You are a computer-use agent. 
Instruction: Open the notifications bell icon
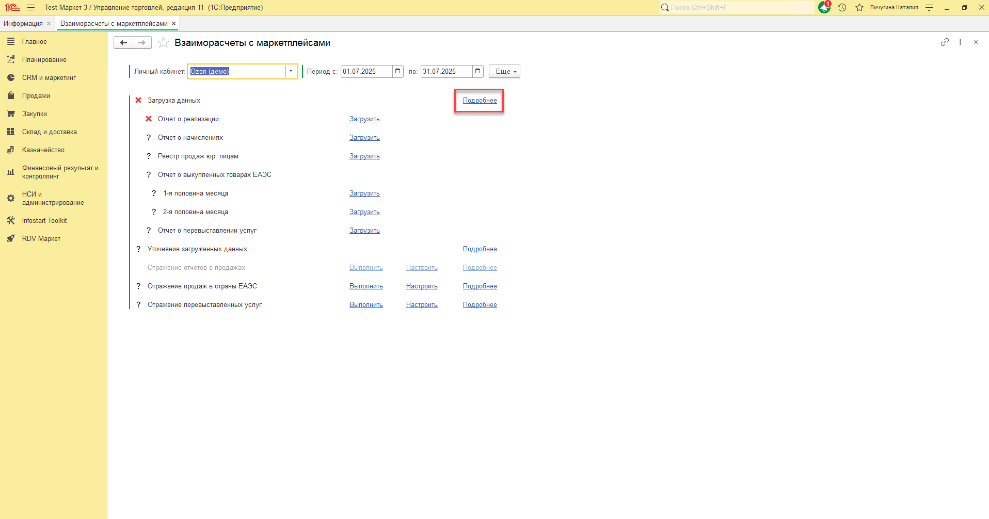click(x=824, y=7)
